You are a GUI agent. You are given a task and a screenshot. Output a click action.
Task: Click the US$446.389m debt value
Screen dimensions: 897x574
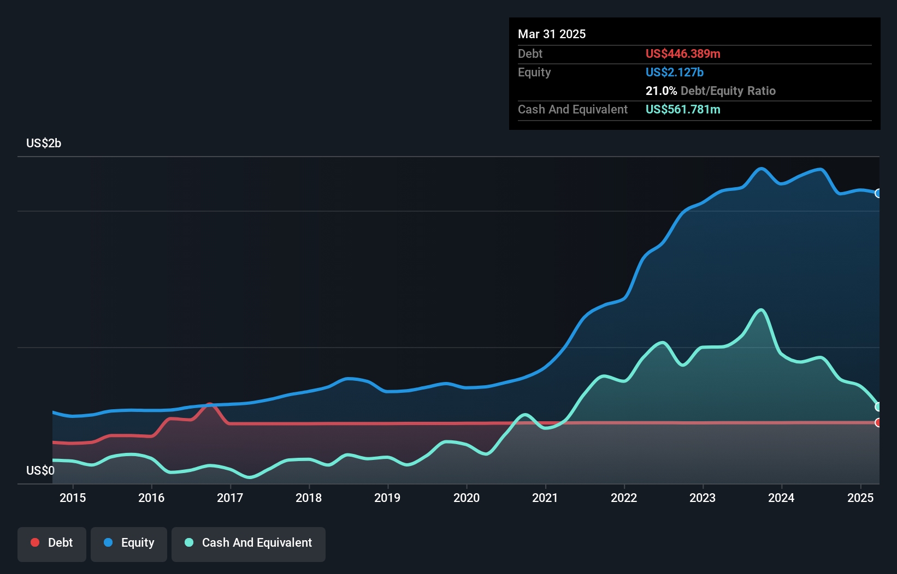[683, 53]
